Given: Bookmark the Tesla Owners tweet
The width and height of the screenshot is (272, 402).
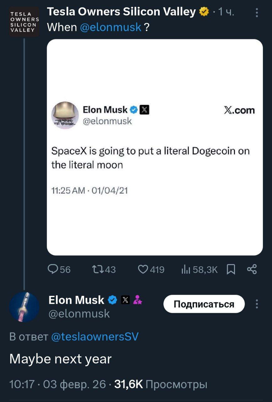Looking at the screenshot, I should coord(231,269).
